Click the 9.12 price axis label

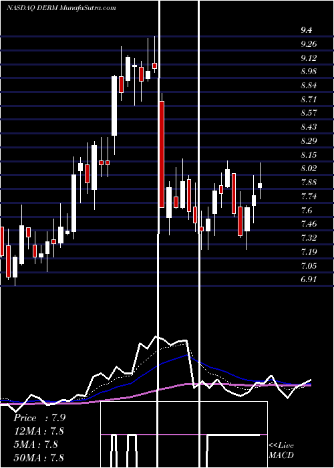coord(309,58)
